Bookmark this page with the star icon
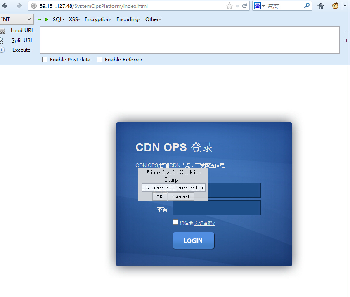Image resolution: width=350 pixels, height=297 pixels. tap(229, 6)
